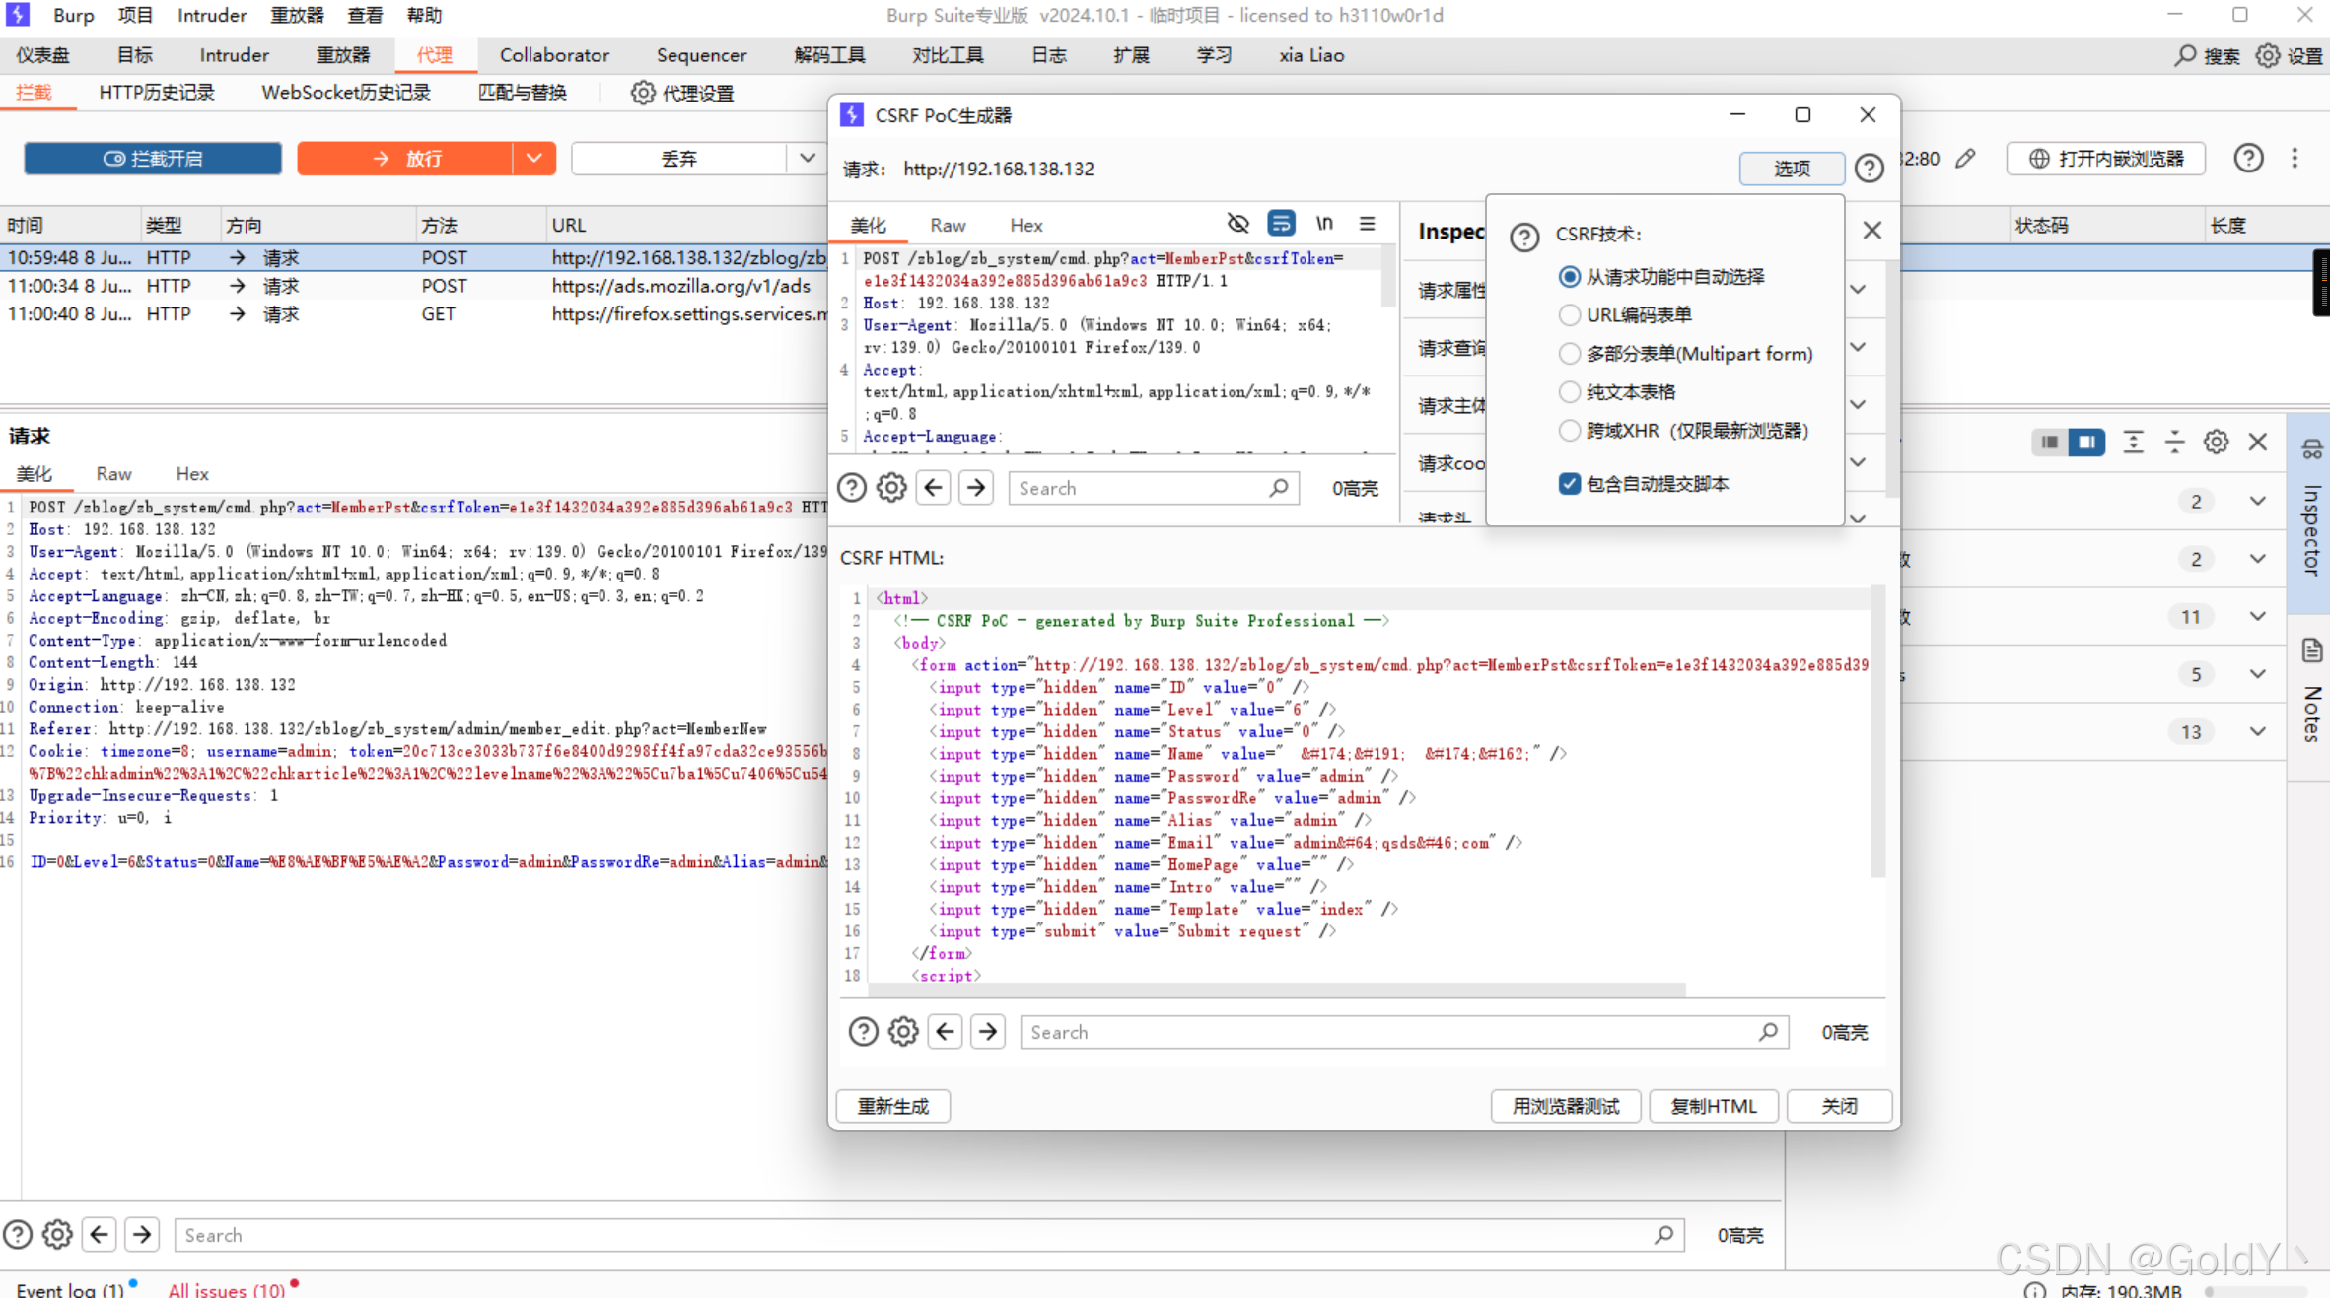This screenshot has height=1298, width=2330.
Task: Open CSRF HTML search settings gear
Action: 903,1032
